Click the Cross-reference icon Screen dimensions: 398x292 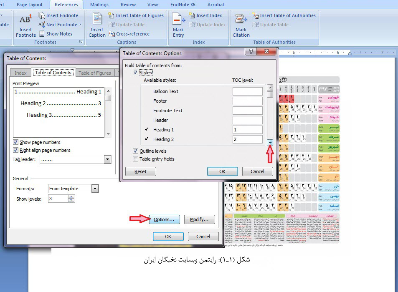[112, 34]
